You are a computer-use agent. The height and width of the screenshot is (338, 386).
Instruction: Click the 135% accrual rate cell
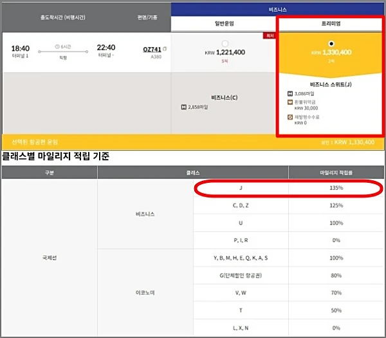336,188
